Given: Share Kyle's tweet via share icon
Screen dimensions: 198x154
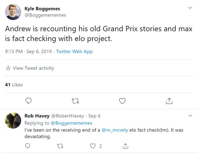Looking at the screenshot, I should point(169,100).
